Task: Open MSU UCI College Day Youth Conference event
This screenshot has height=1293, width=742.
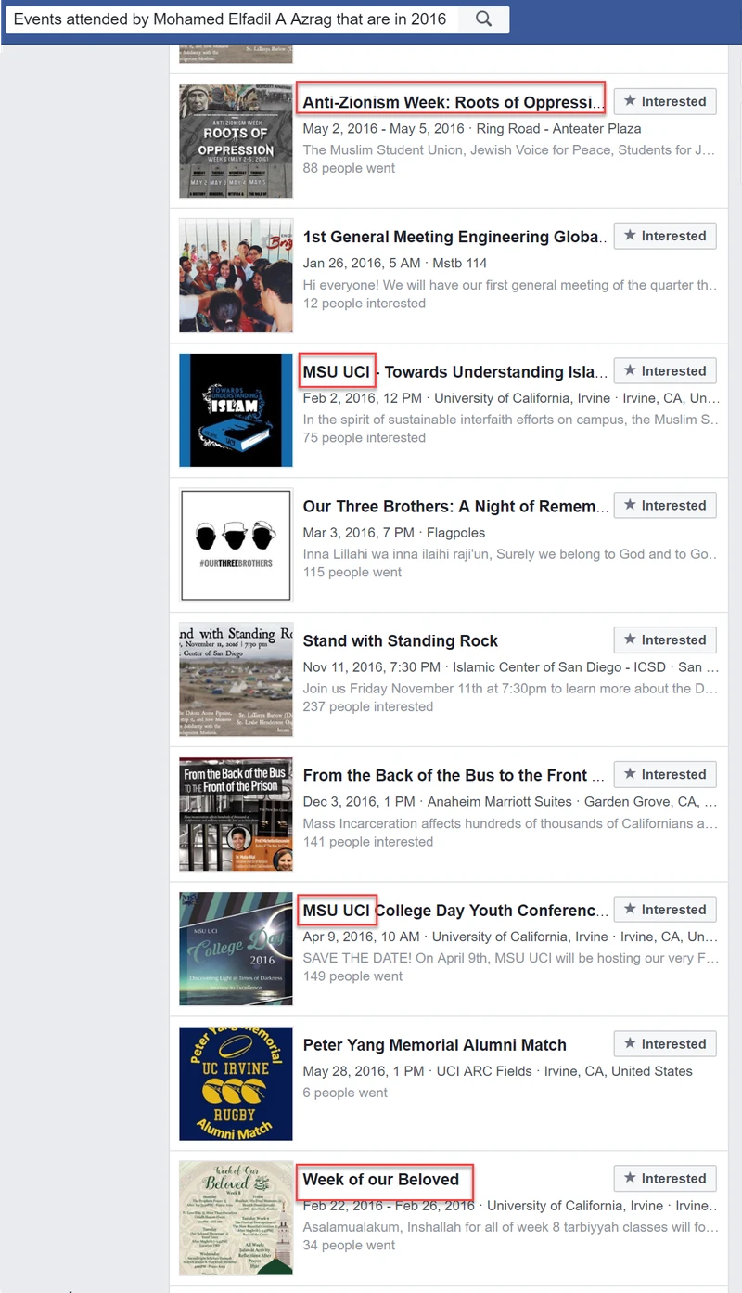Action: click(x=455, y=911)
